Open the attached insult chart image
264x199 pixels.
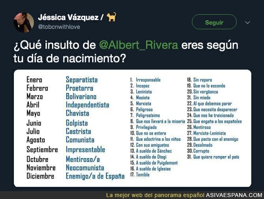point(132,128)
